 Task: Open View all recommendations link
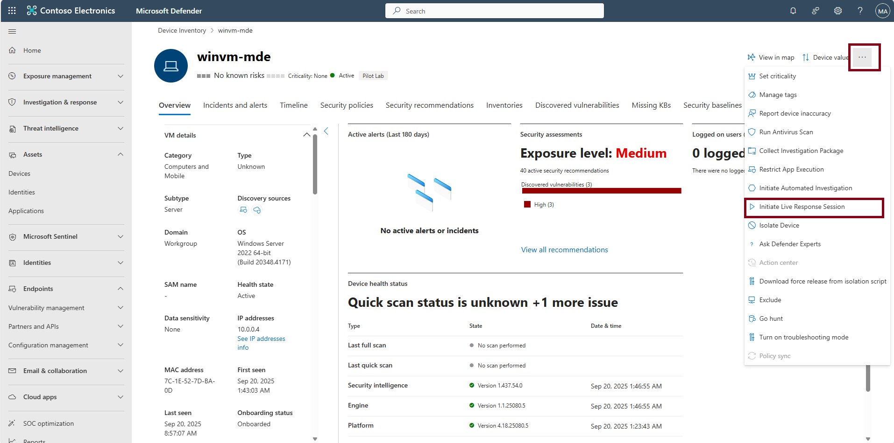pyautogui.click(x=565, y=250)
